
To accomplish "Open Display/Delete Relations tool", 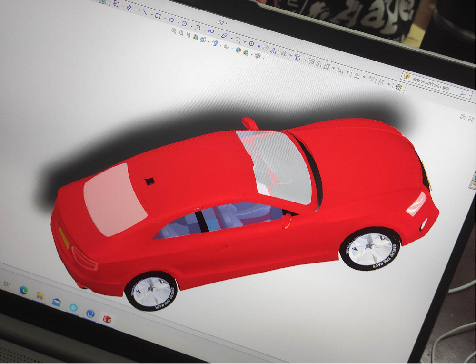I will click(x=357, y=76).
